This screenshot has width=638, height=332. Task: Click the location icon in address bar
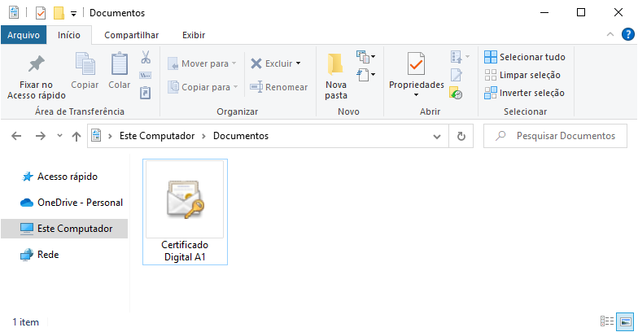96,135
